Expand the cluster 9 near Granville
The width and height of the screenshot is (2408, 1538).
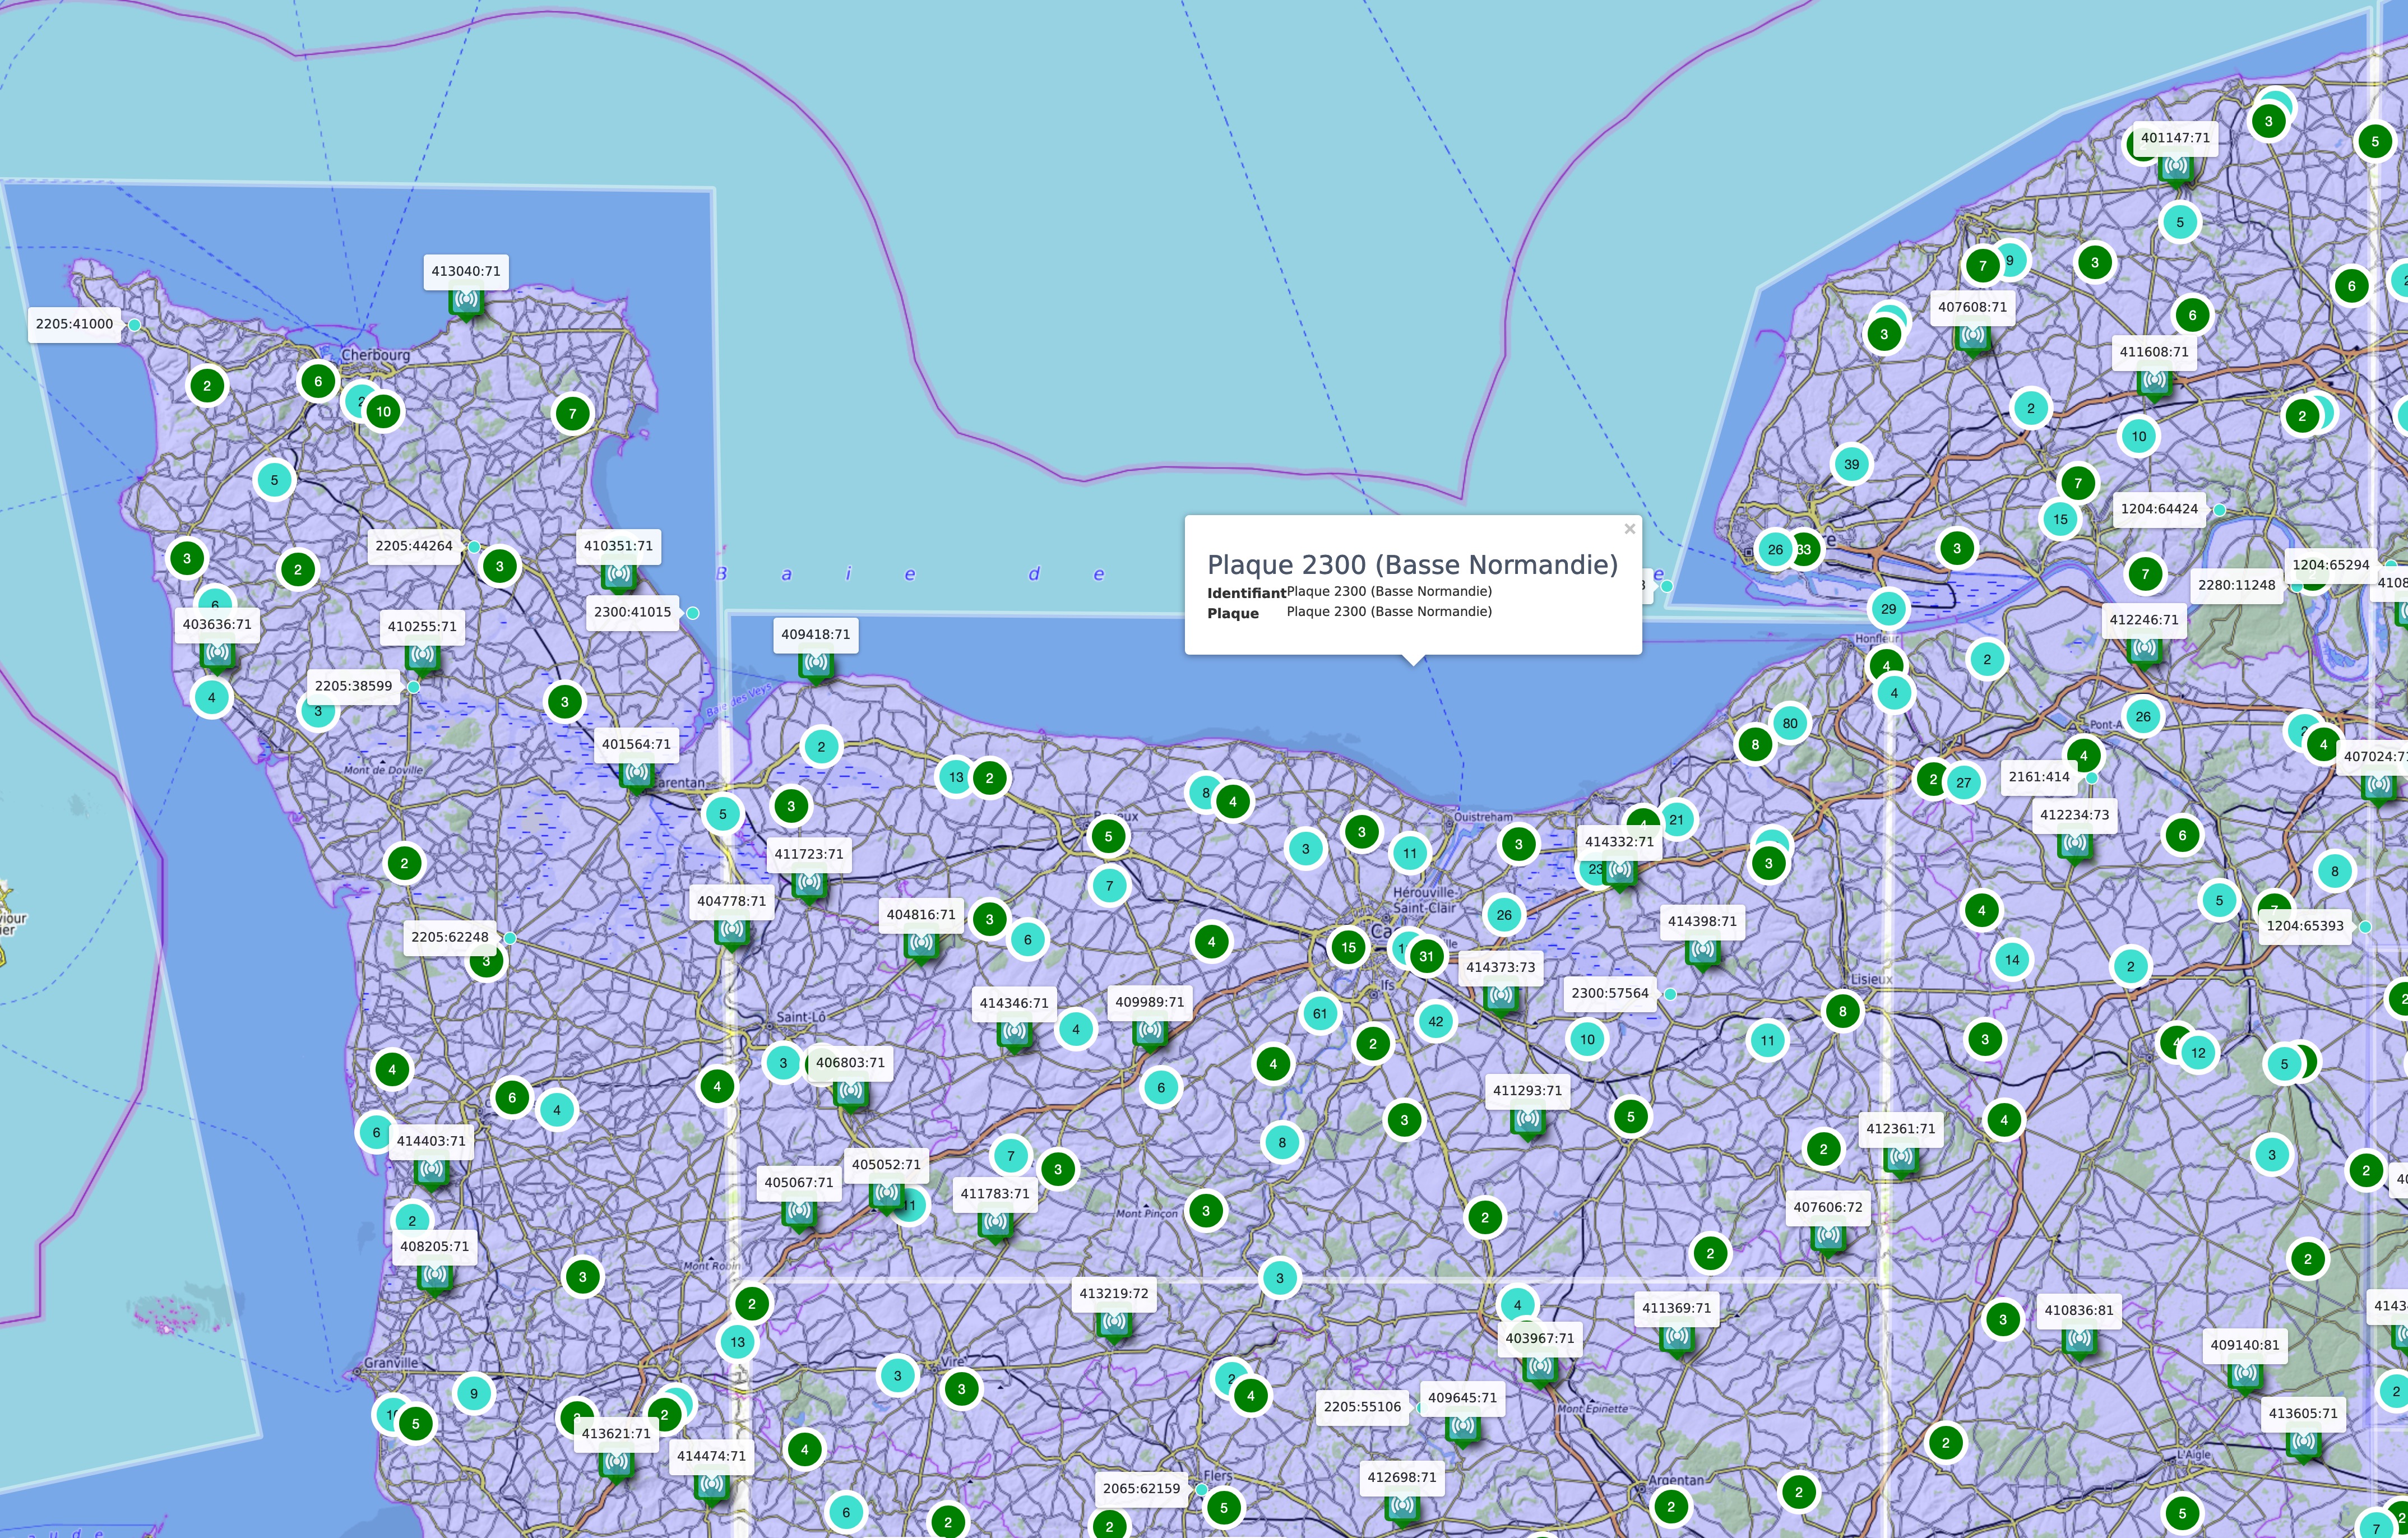(474, 1394)
